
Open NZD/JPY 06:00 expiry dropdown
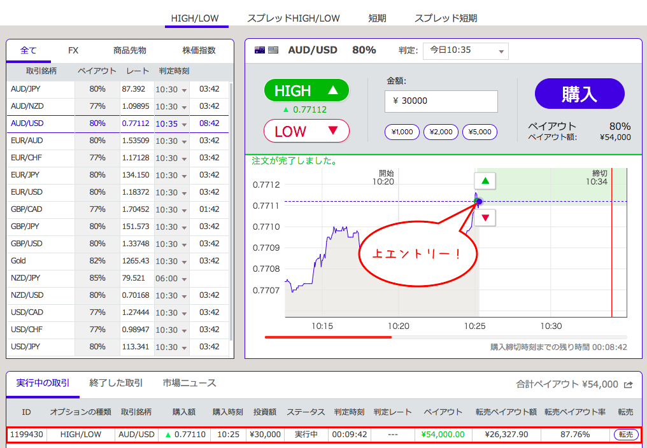[171, 279]
